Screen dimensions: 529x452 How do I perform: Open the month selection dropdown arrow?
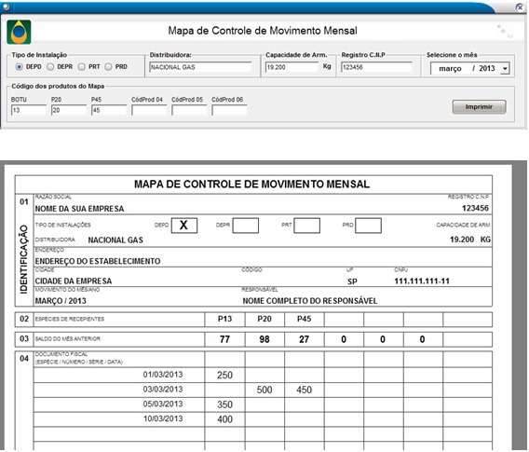point(505,69)
